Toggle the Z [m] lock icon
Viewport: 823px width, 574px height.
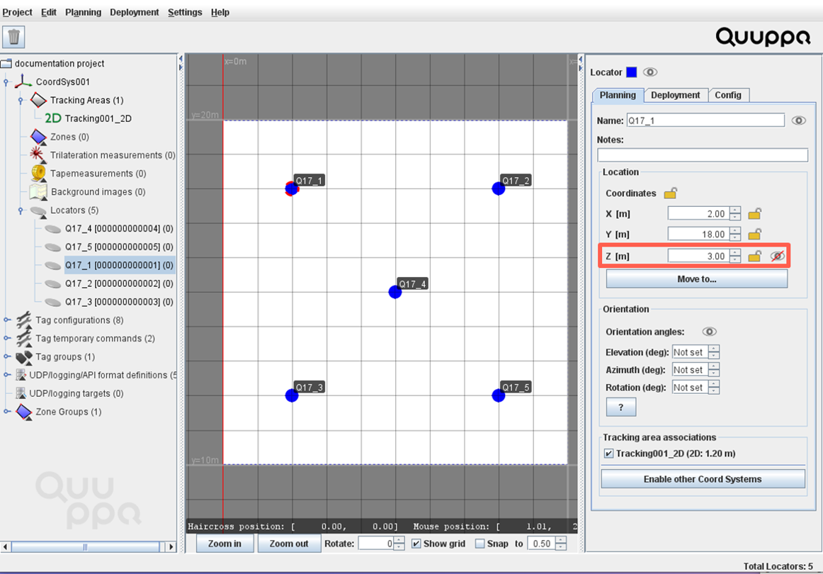pos(755,256)
